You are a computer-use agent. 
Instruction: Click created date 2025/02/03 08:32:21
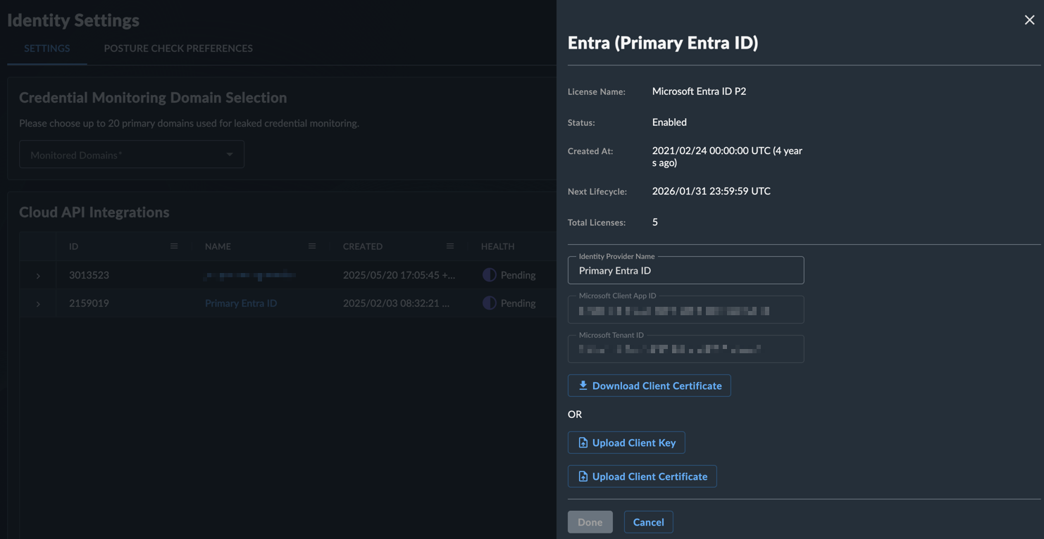[x=396, y=303]
